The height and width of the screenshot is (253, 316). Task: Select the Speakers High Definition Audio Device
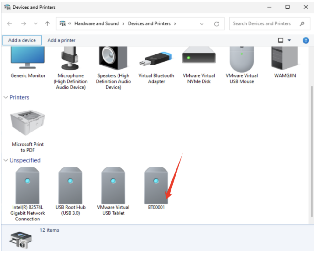pos(113,58)
